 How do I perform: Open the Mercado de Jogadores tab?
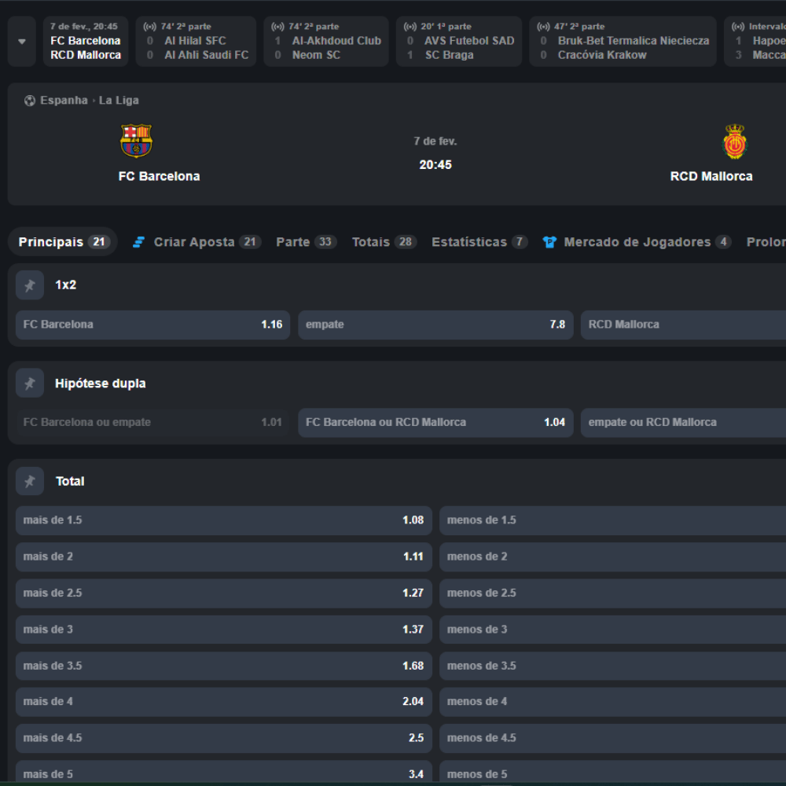[637, 242]
